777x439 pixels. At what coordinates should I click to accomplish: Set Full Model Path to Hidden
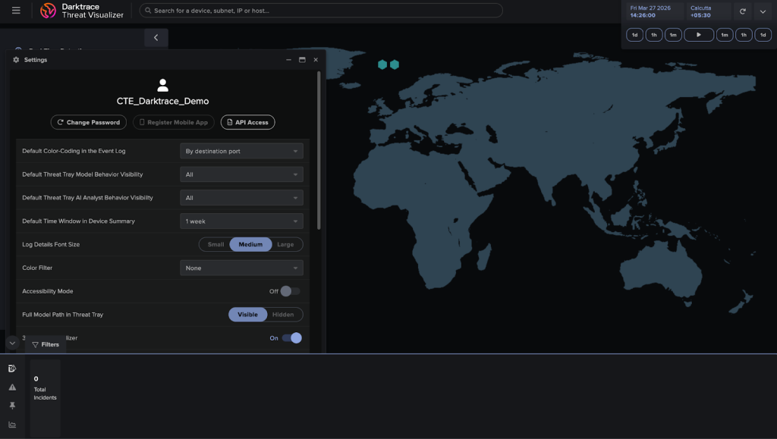(x=283, y=315)
